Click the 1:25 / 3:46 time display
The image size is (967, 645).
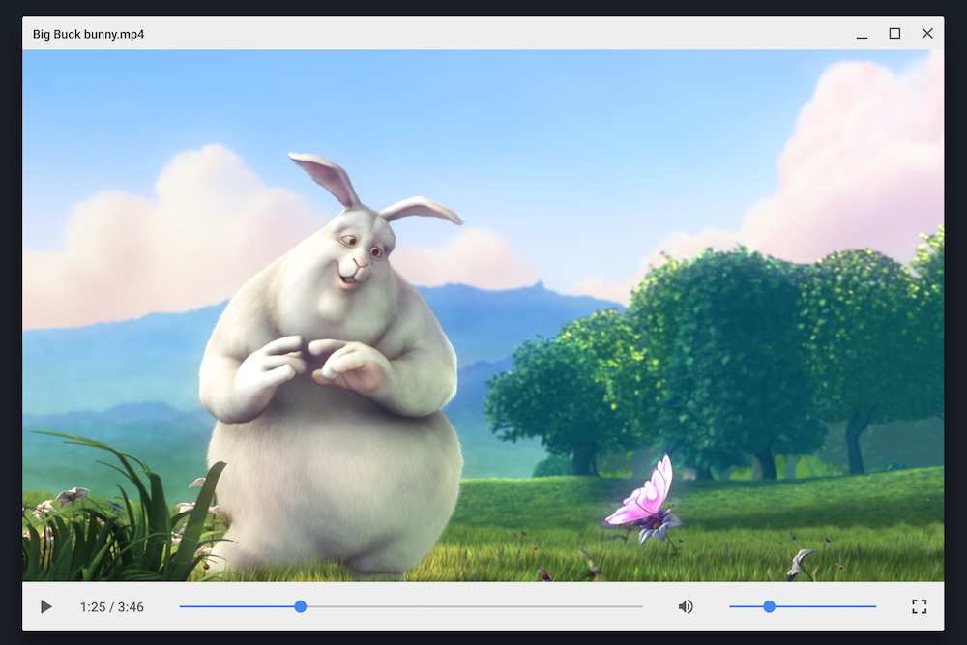tap(112, 607)
